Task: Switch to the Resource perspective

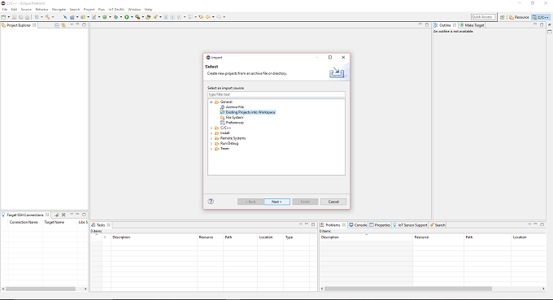Action: 519,17
